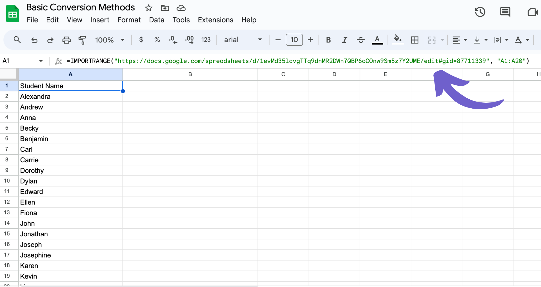The width and height of the screenshot is (541, 287).
Task: Decrease decimal places in selection
Action: pyautogui.click(x=173, y=40)
